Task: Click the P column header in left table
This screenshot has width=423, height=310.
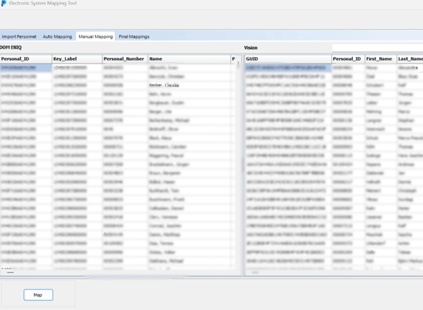Action: coord(234,58)
